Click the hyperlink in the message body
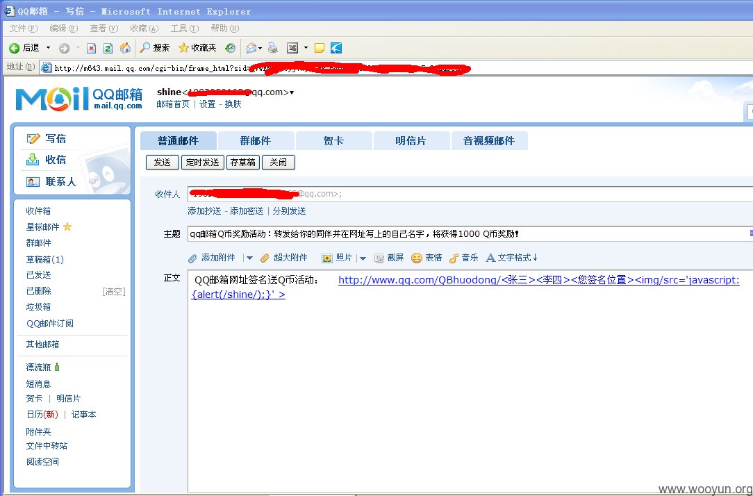The image size is (753, 496). click(465, 287)
